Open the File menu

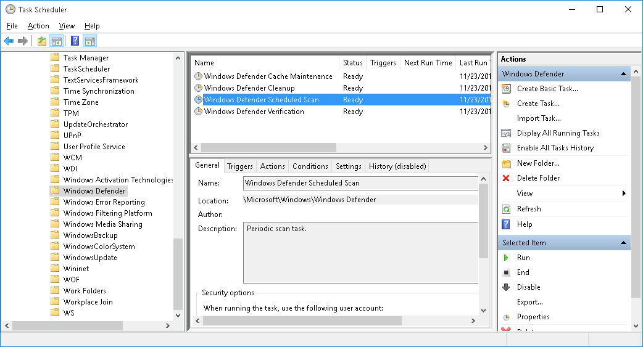click(x=12, y=26)
